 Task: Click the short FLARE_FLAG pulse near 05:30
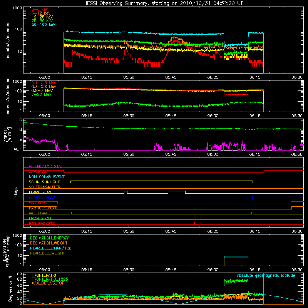pos(126,192)
